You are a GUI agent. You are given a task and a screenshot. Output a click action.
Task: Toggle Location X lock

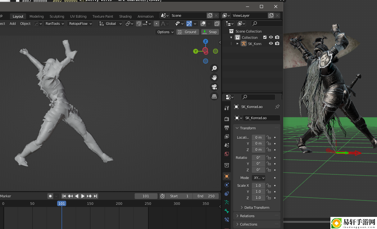tap(269, 137)
